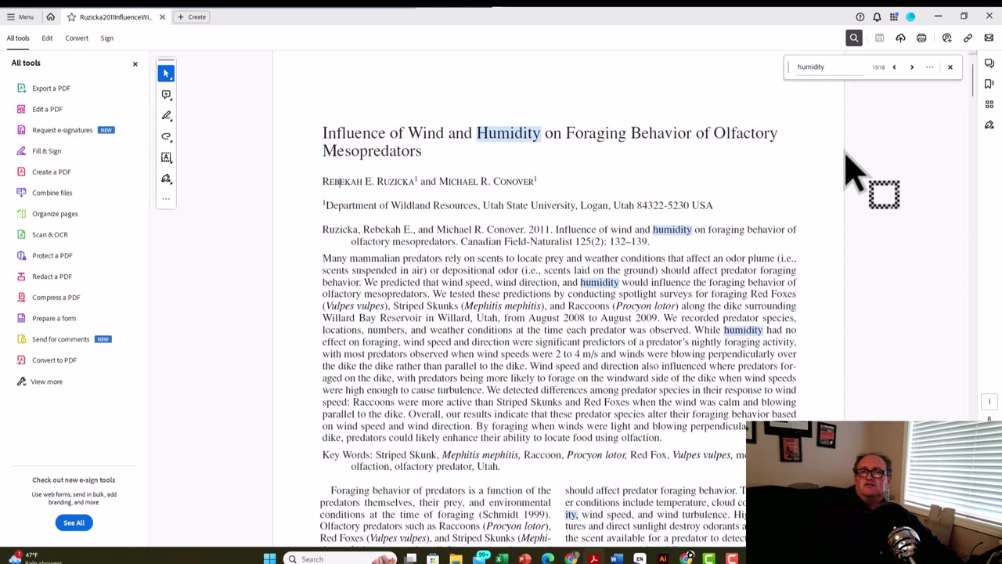Open the Windows Start menu
This screenshot has height=564, width=1002.
[x=269, y=559]
